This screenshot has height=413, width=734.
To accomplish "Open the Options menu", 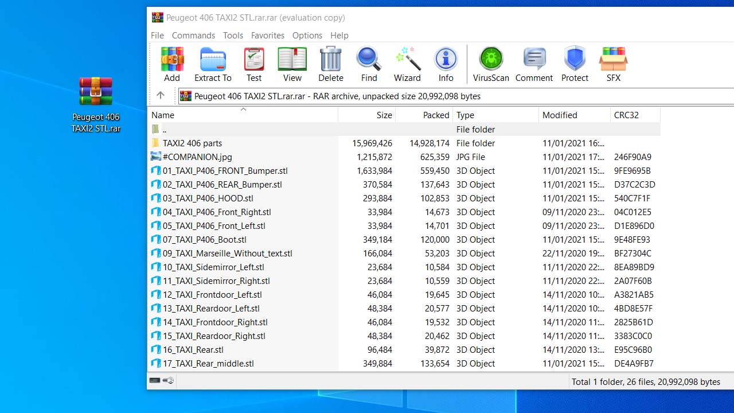I will click(x=307, y=35).
